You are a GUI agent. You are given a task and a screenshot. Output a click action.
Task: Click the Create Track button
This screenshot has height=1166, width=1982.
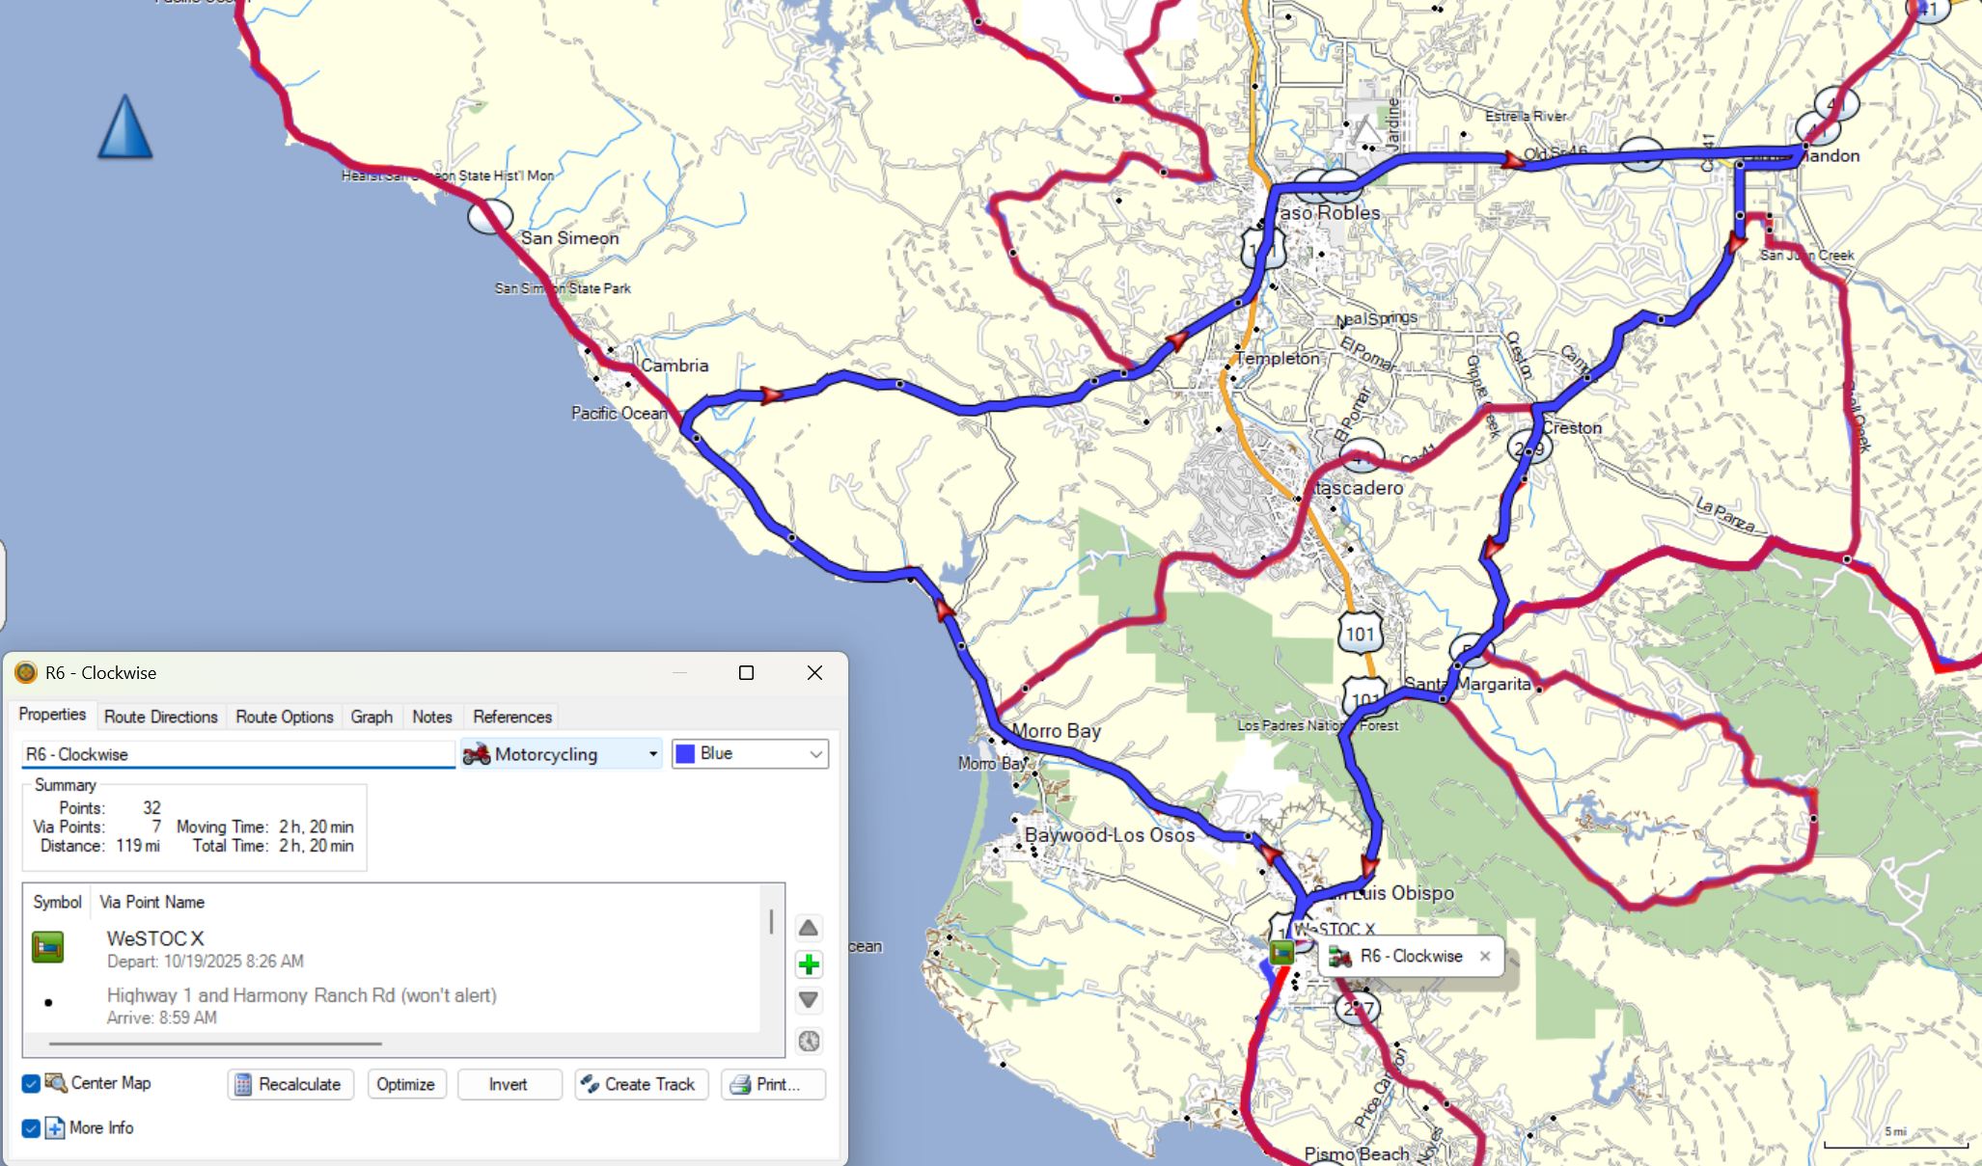pos(641,1084)
